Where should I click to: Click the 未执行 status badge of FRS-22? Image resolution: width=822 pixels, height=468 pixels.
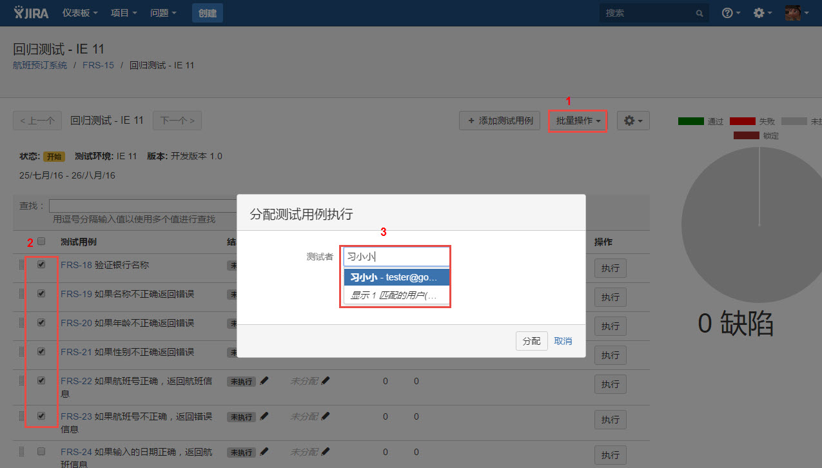pos(241,382)
